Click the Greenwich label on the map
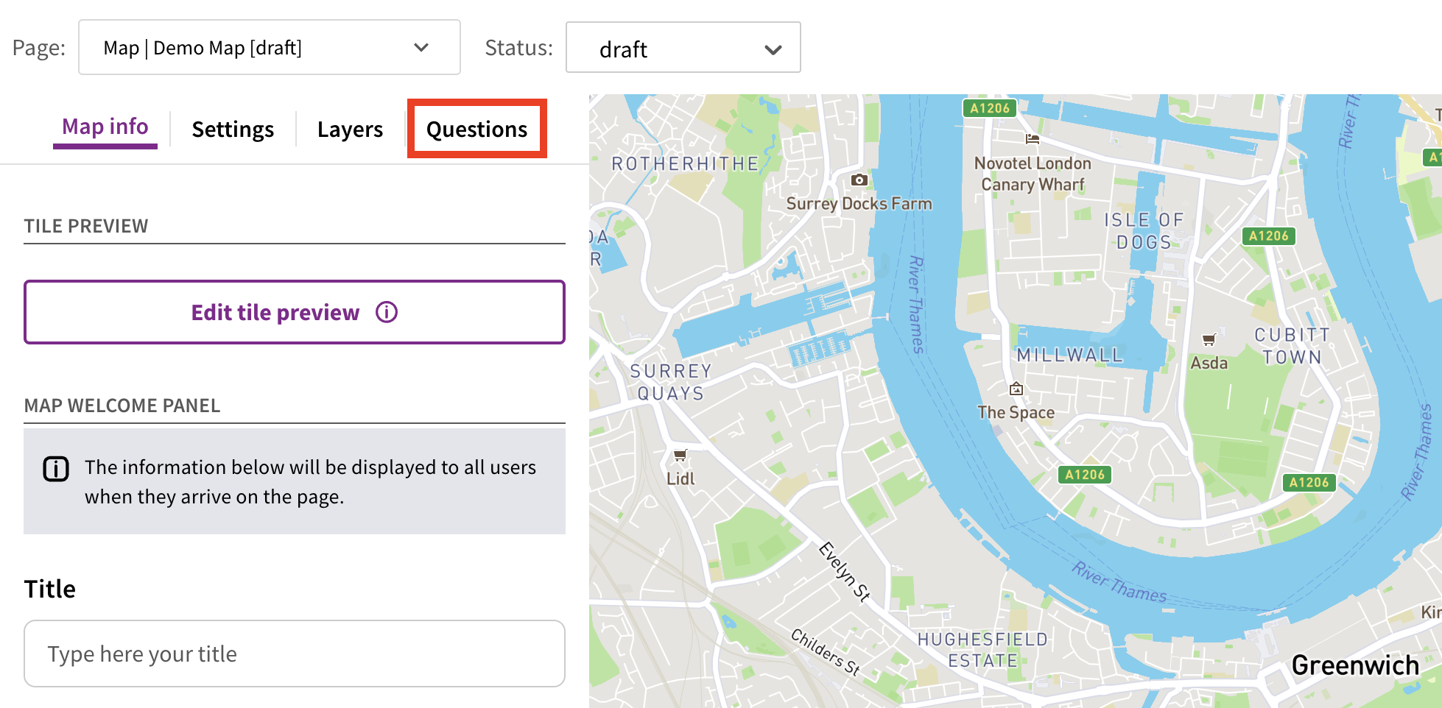 pyautogui.click(x=1354, y=665)
